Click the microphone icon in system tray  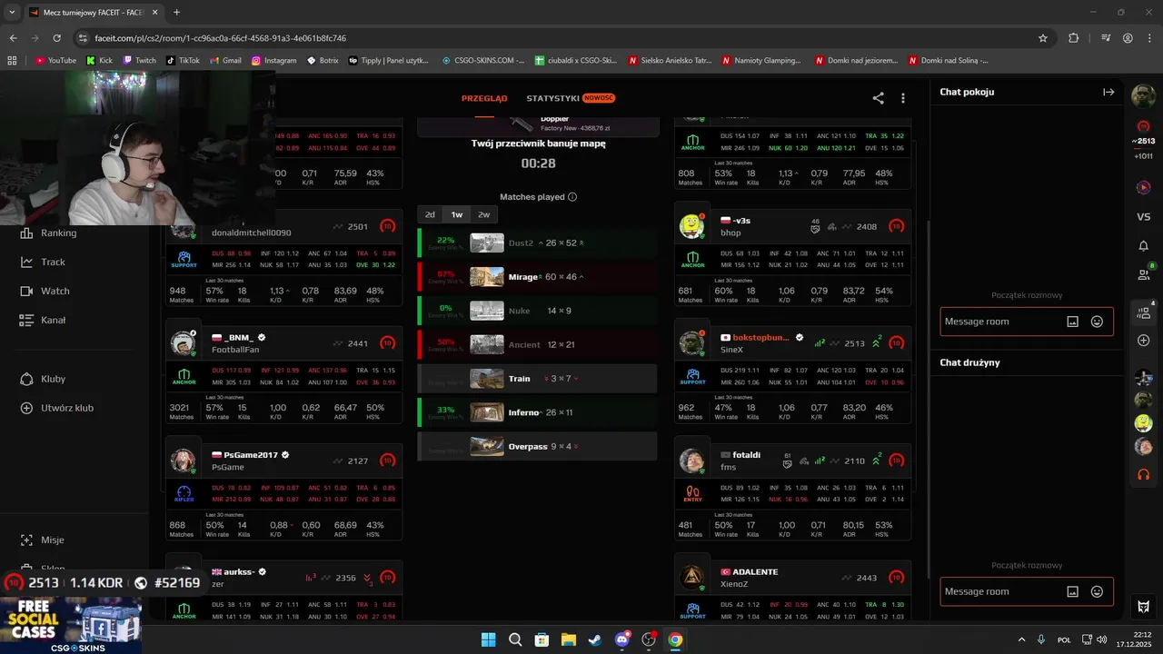1041,639
